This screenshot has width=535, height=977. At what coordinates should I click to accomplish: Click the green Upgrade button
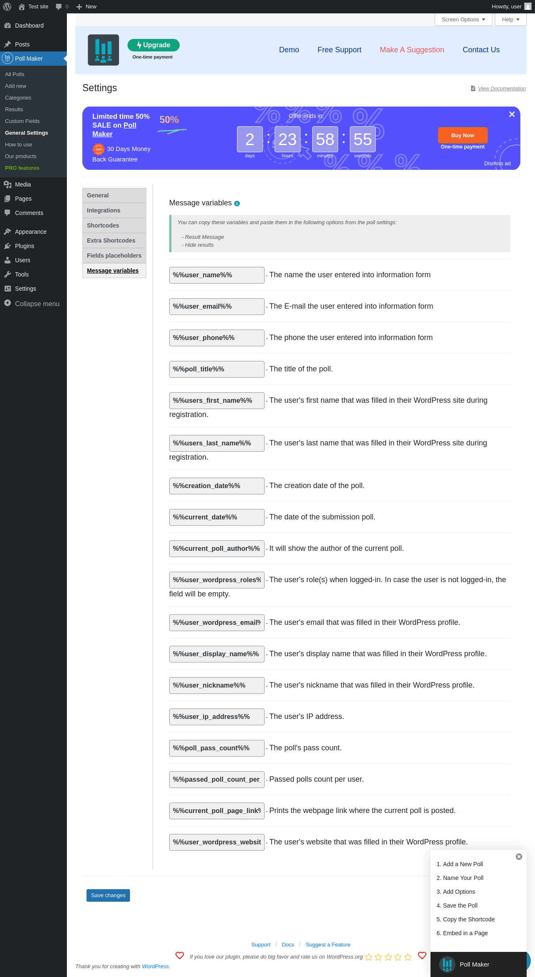pyautogui.click(x=153, y=45)
